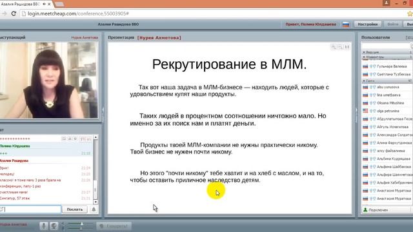Click the second chat toolbar icon
Viewport: 413px width, 232px height.
(70, 139)
